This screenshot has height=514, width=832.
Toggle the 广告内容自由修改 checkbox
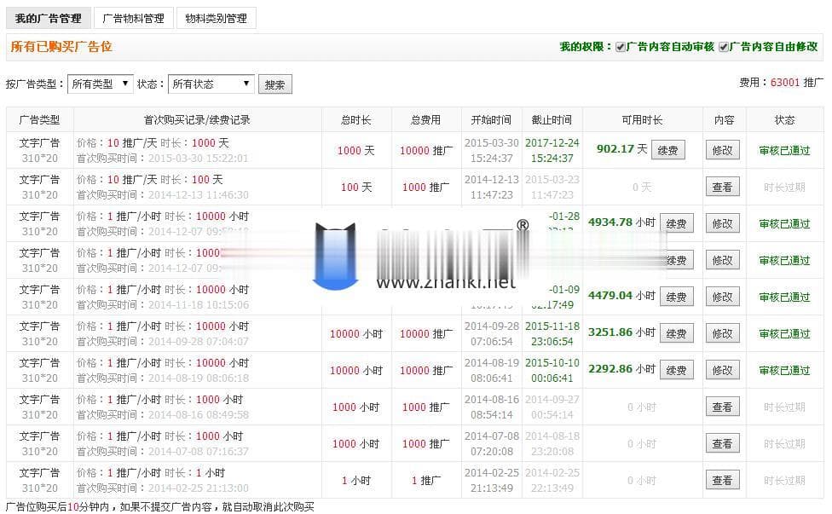coord(723,47)
